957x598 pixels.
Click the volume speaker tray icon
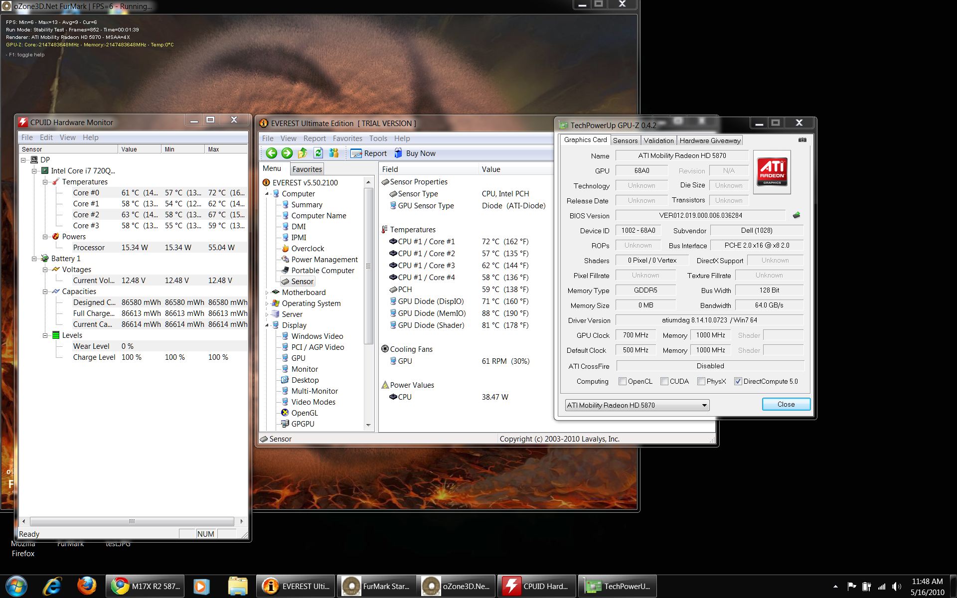click(896, 587)
